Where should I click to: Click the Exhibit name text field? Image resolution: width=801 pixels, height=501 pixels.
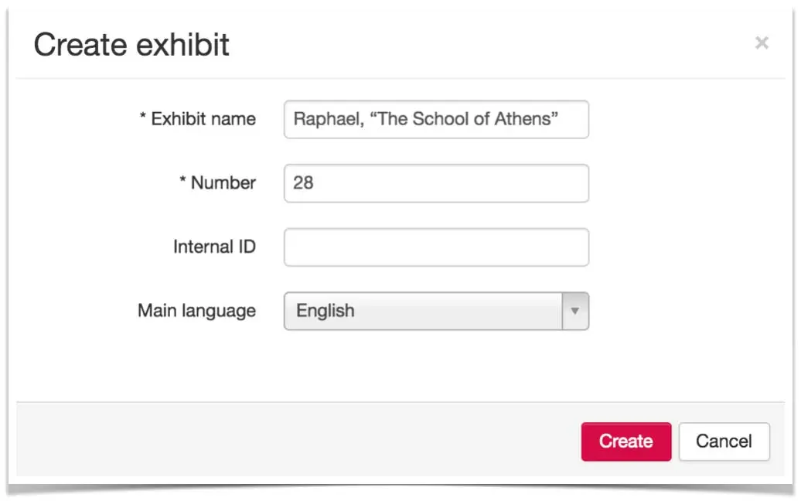click(436, 120)
